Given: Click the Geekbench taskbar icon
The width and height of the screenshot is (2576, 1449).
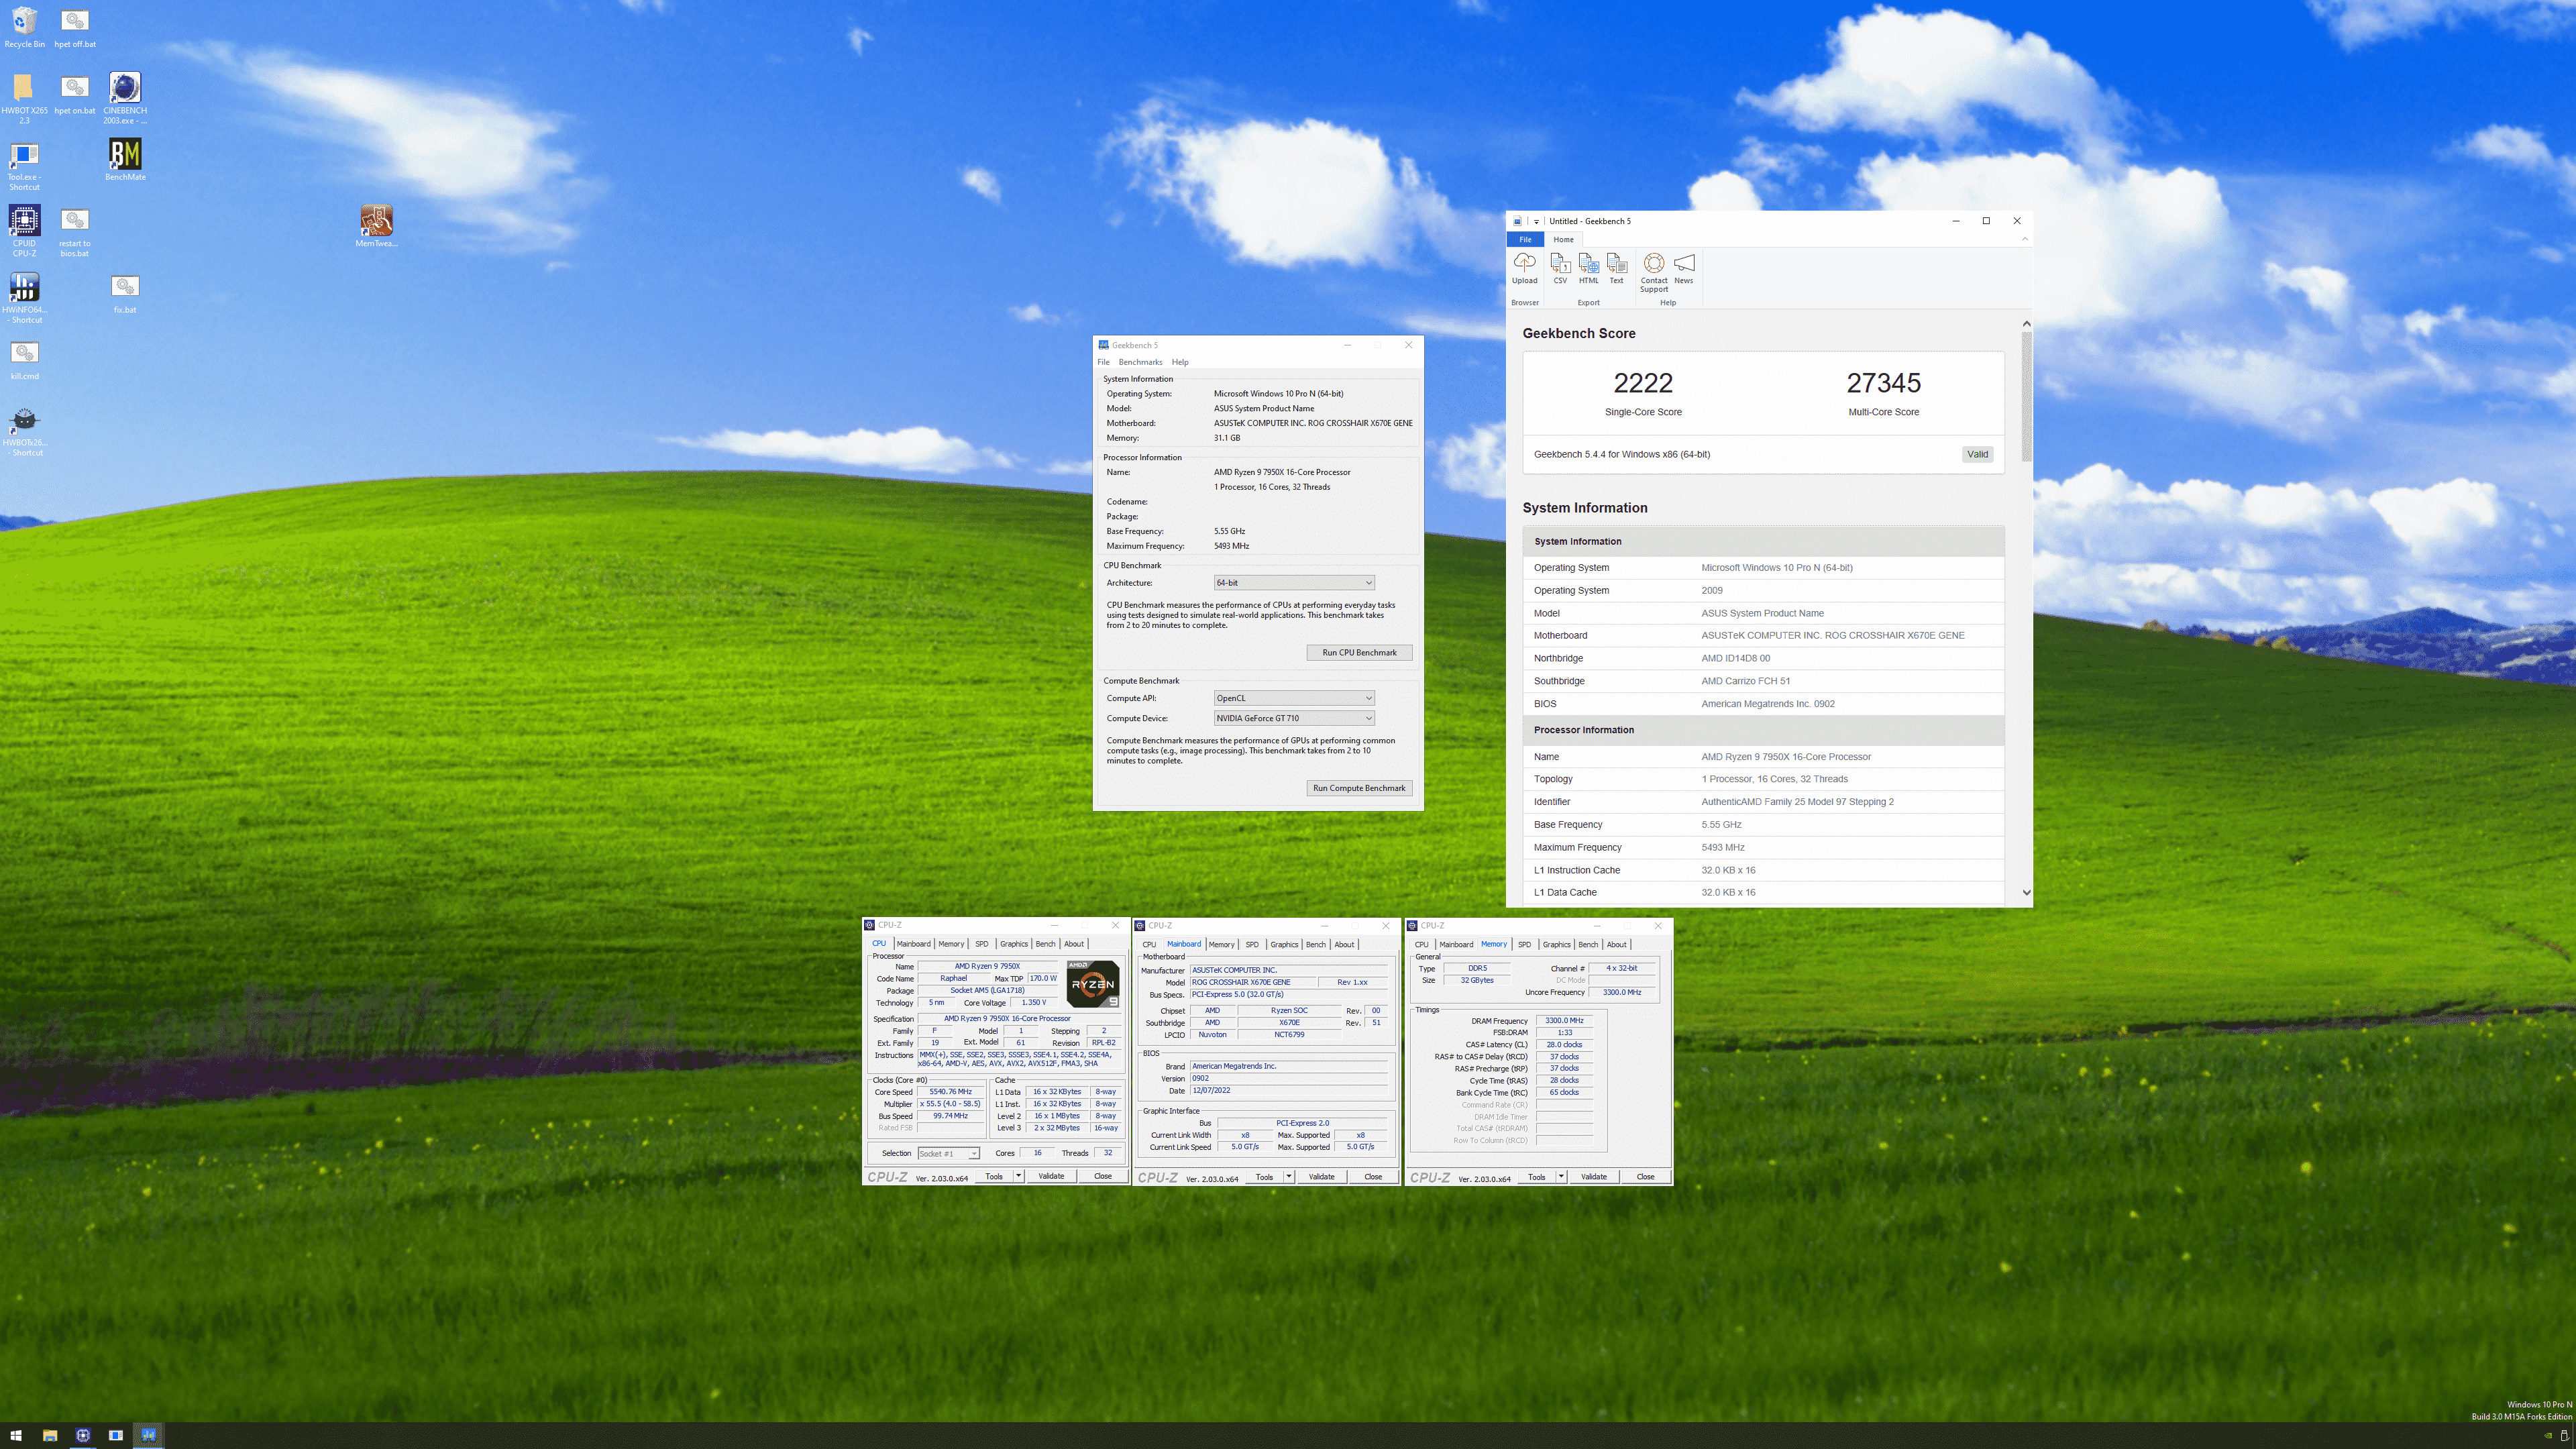Looking at the screenshot, I should pos(149,1435).
